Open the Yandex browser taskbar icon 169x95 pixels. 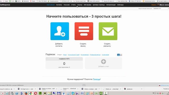click(x=3, y=93)
